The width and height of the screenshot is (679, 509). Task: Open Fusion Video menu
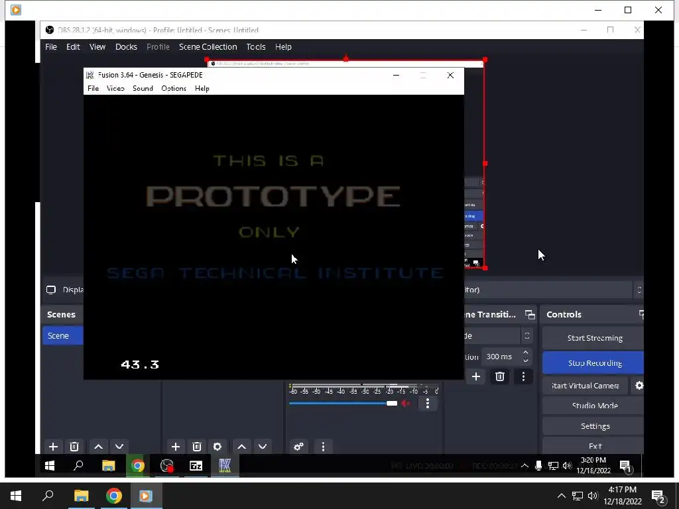click(x=115, y=88)
